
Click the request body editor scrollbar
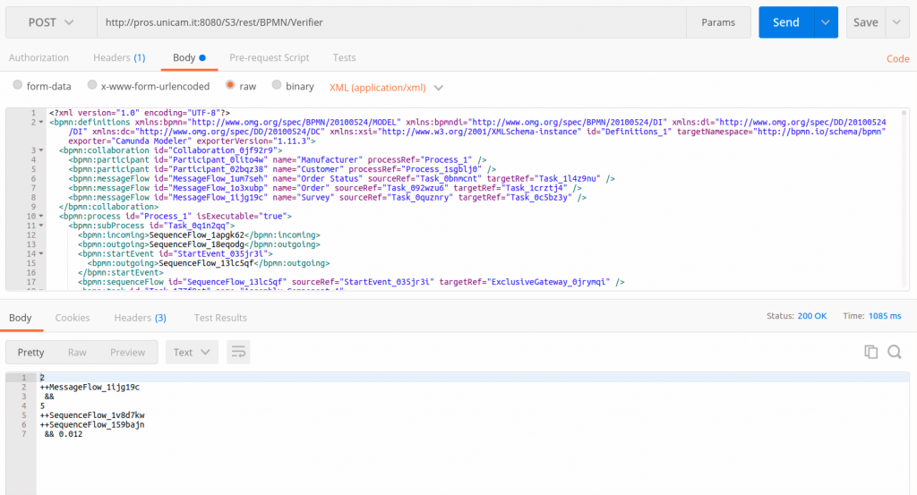coord(904,199)
